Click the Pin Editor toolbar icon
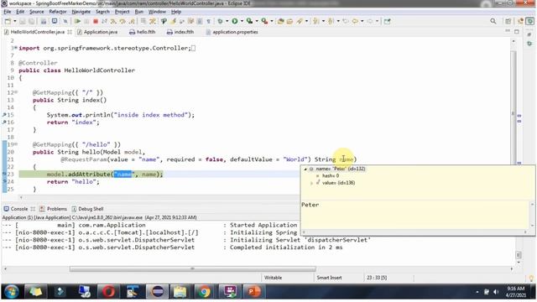 coord(388,21)
